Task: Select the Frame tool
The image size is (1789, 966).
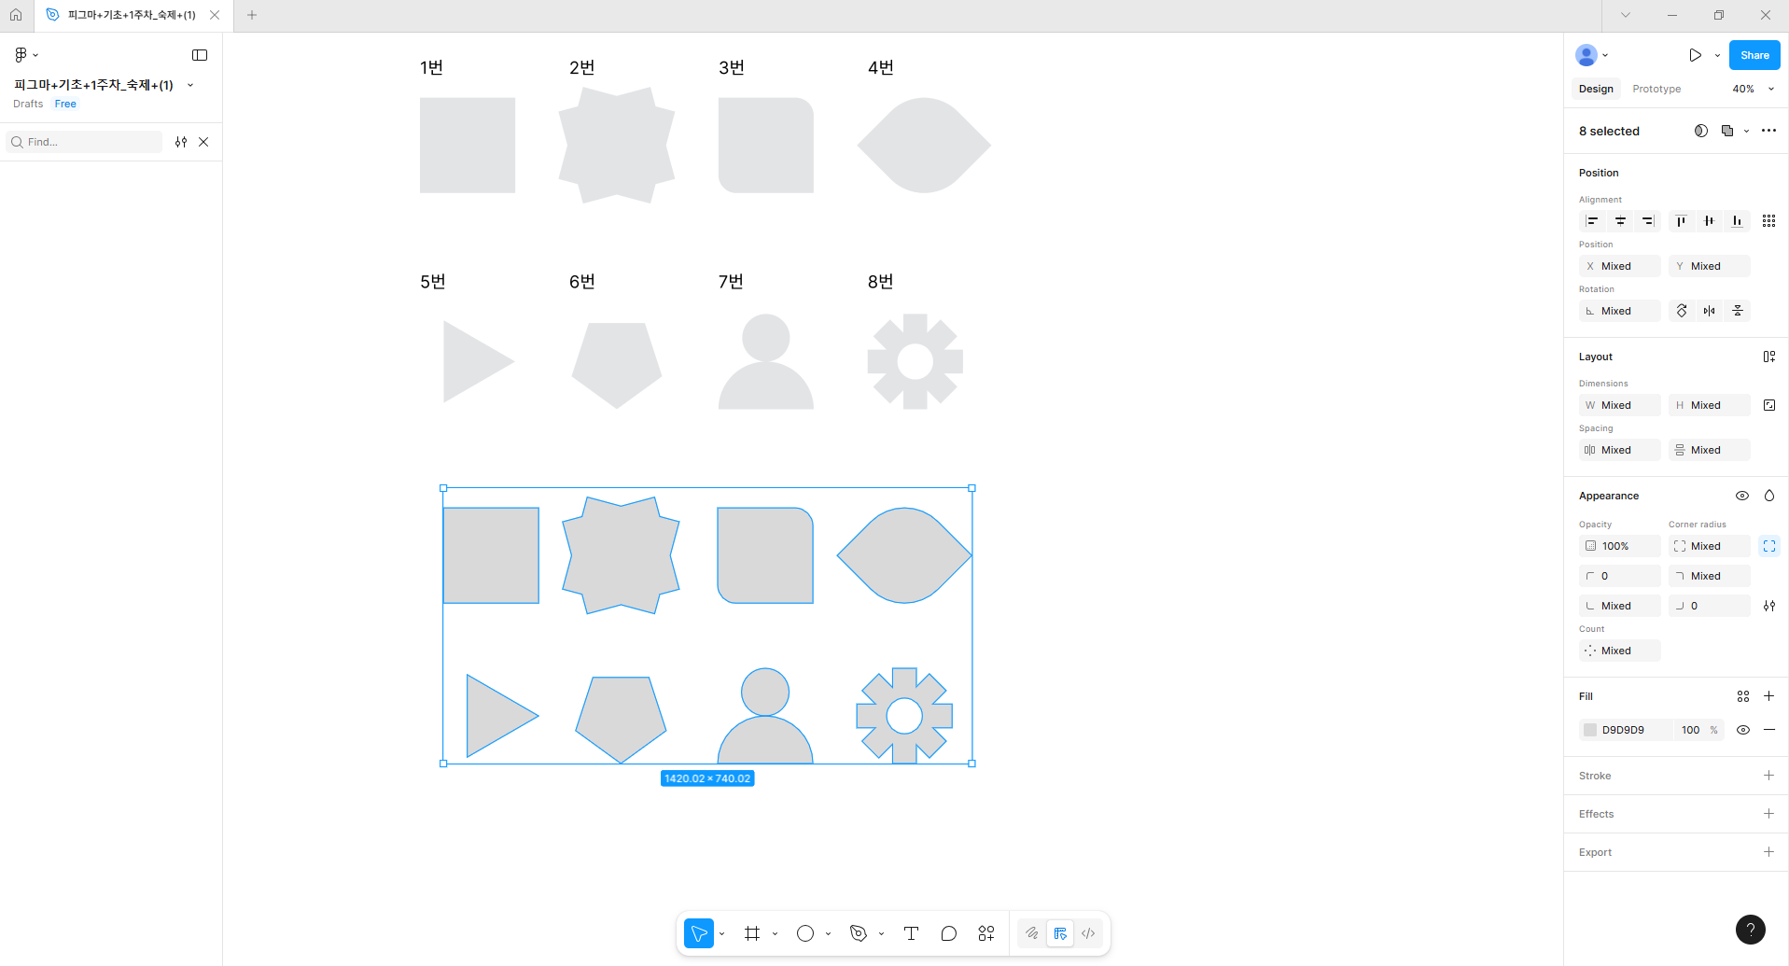Action: (752, 933)
